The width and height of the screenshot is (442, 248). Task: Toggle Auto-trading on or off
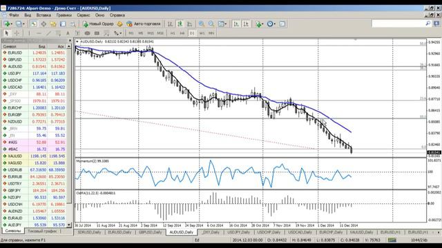(x=144, y=24)
